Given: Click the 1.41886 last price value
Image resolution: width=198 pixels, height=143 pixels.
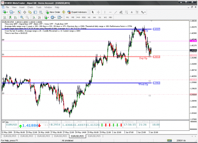Looking at the screenshot, I should point(30,125).
